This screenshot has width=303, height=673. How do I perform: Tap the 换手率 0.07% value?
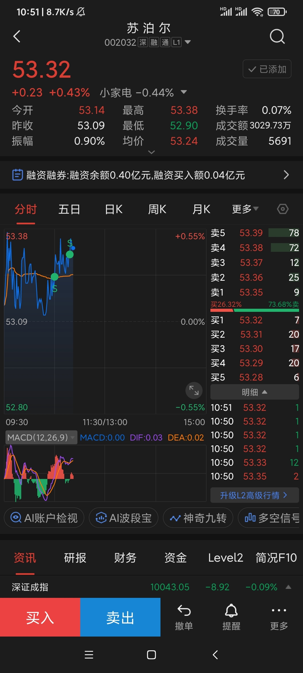(x=276, y=110)
